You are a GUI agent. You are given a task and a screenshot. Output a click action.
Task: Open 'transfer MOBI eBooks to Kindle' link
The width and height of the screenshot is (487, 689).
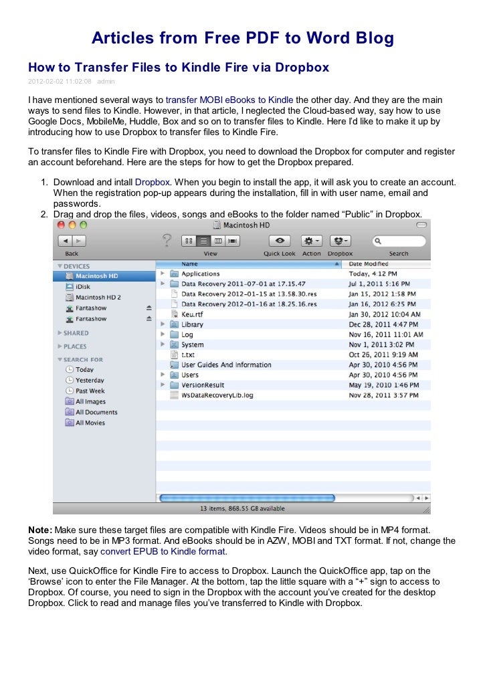(229, 100)
